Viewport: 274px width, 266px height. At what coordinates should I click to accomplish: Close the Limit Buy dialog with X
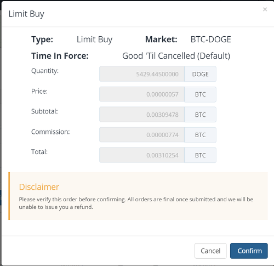pyautogui.click(x=265, y=9)
